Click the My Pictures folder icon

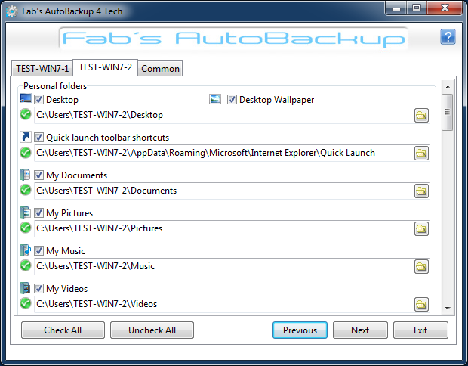[25, 212]
